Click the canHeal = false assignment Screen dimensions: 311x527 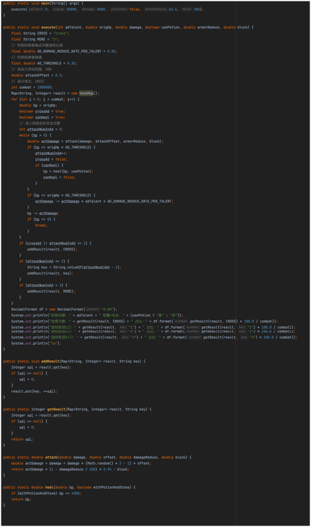click(59, 177)
